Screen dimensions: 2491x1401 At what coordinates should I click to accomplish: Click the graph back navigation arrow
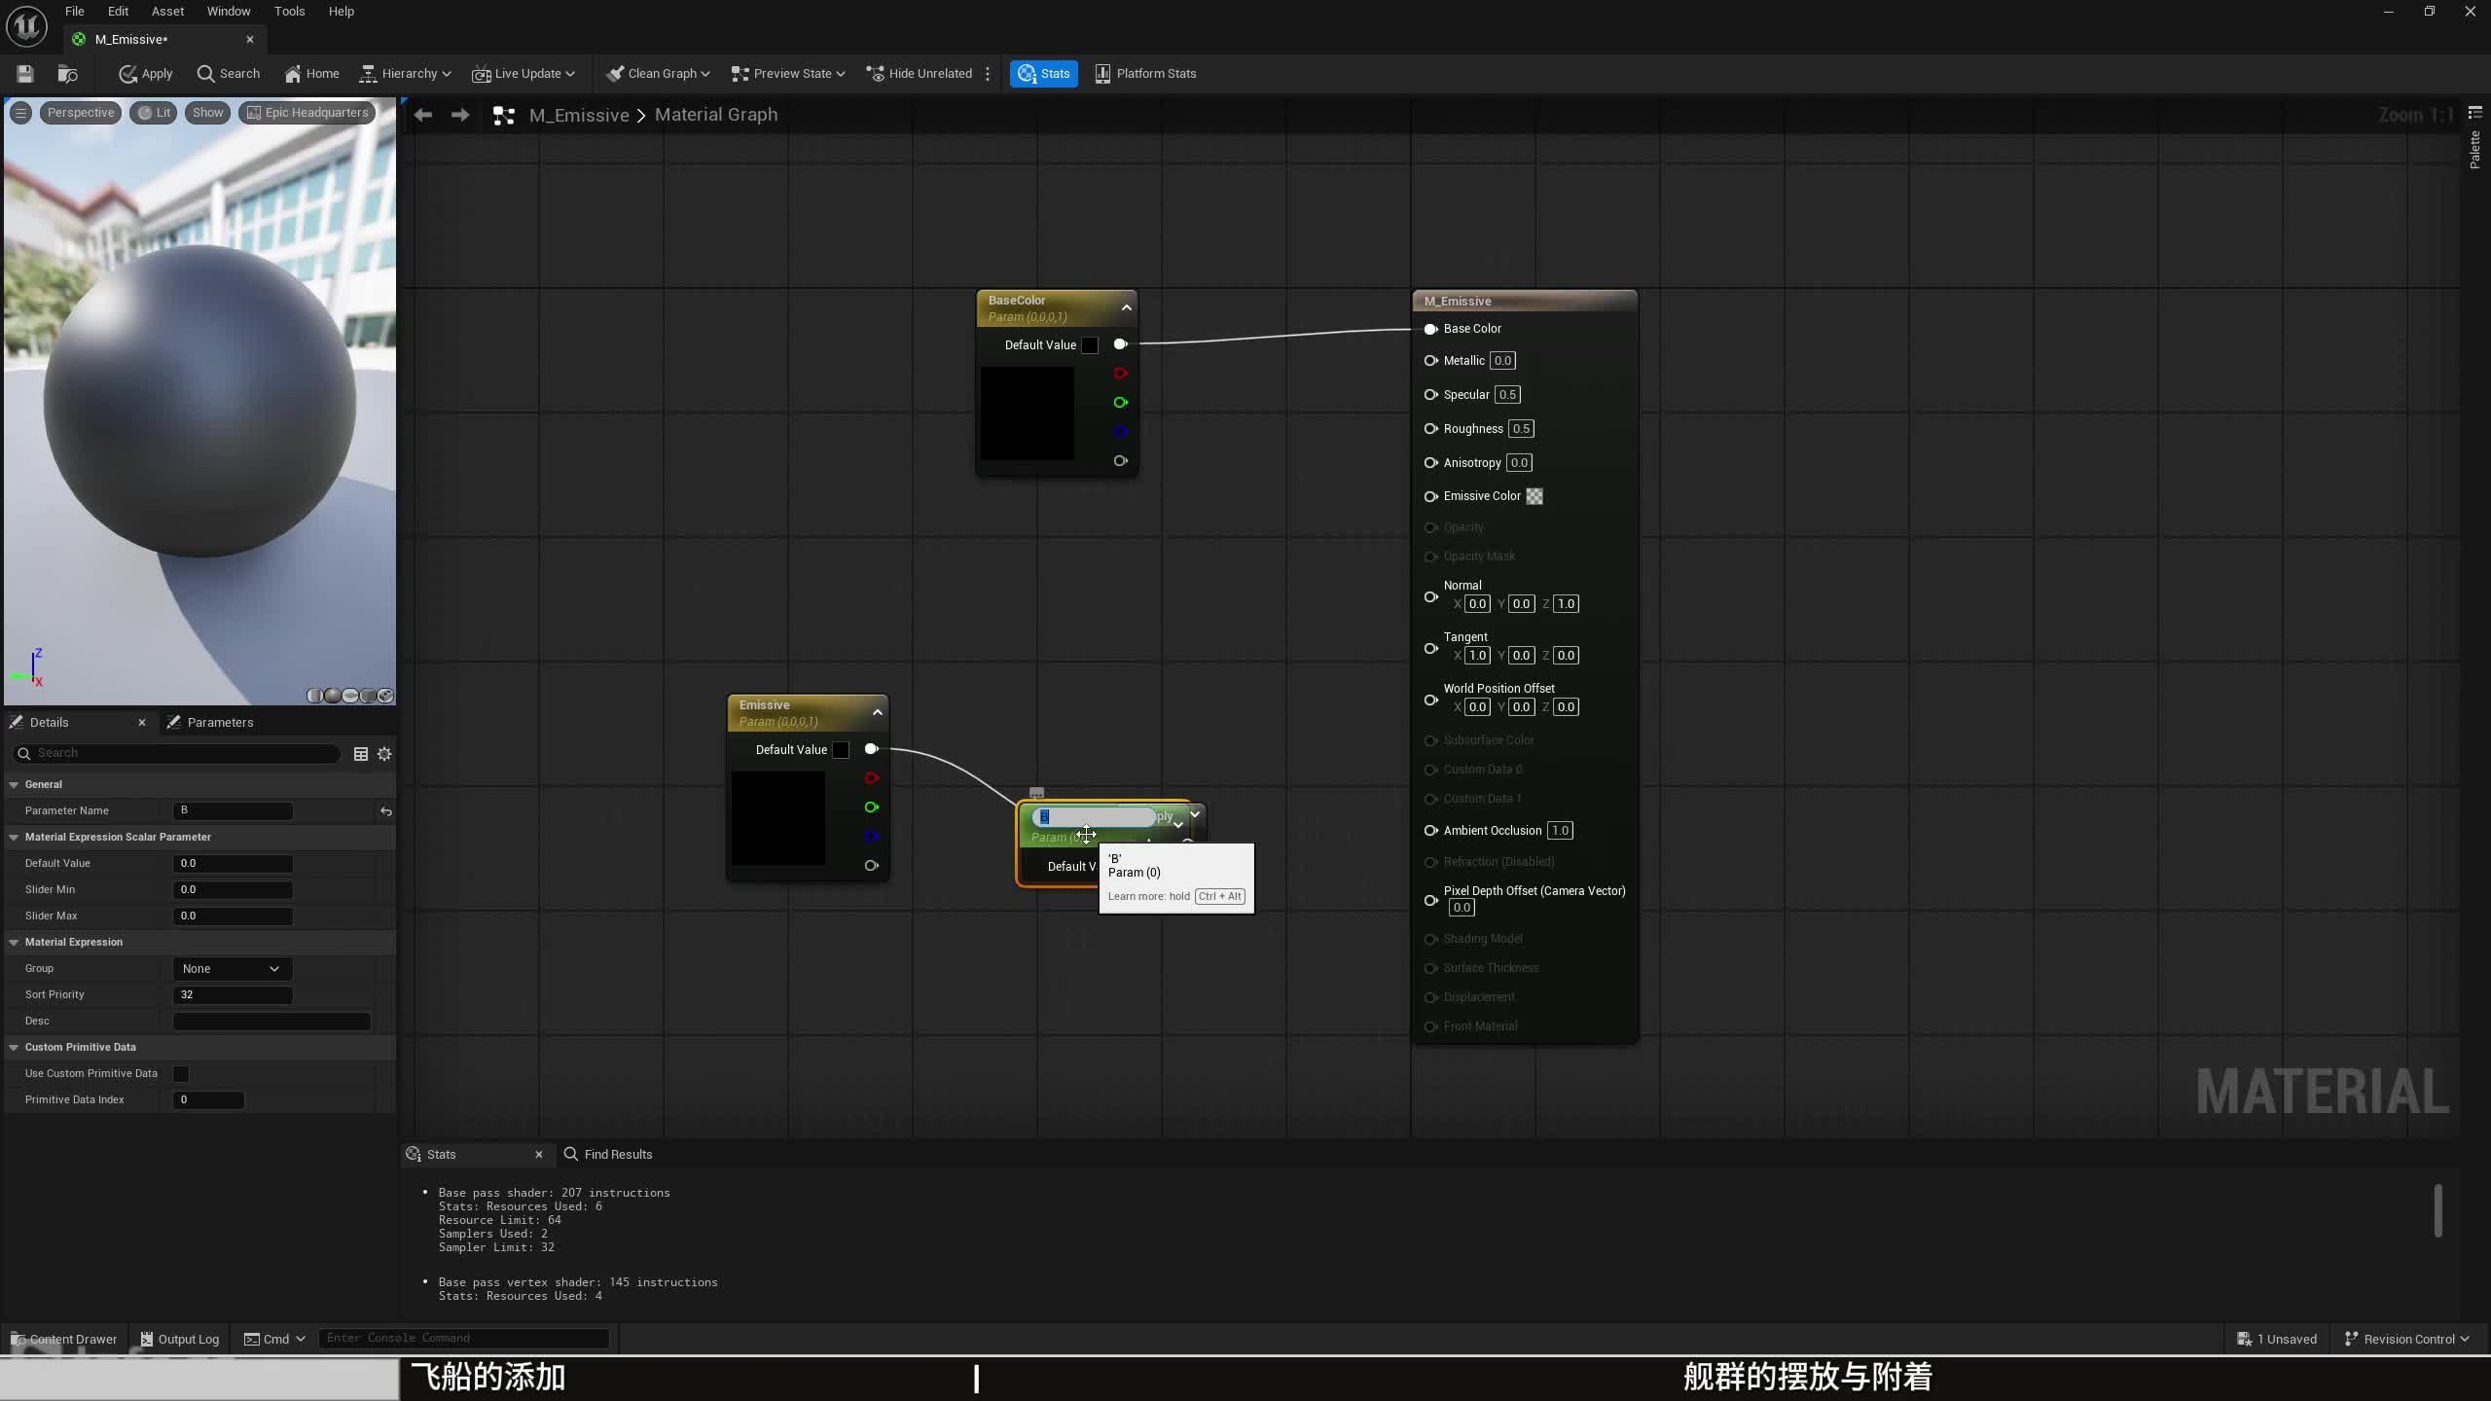[423, 115]
